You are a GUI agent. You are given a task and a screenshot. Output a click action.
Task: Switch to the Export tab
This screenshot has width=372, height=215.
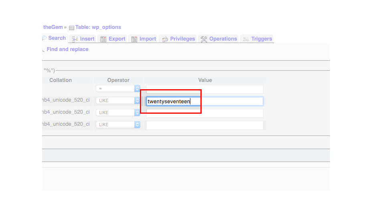click(x=113, y=39)
